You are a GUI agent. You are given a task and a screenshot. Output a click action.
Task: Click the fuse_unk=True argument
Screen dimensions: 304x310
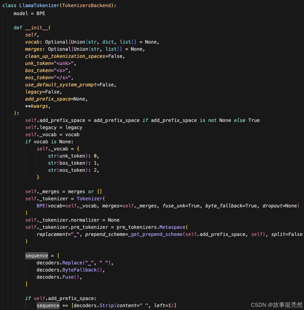(x=181, y=206)
